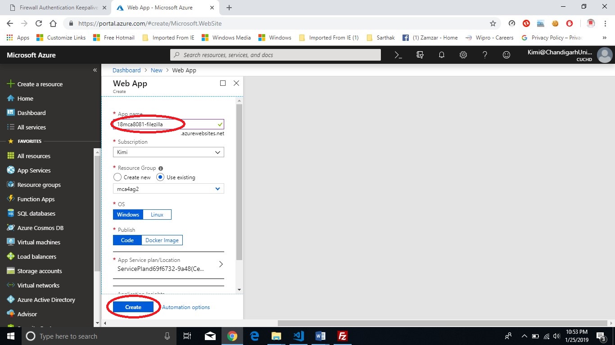
Task: Open Resource groups in sidebar
Action: (x=34, y=185)
